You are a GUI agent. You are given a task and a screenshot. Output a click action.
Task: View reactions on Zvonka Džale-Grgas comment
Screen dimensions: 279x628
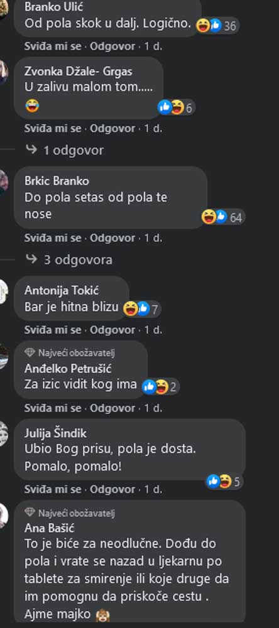(176, 107)
